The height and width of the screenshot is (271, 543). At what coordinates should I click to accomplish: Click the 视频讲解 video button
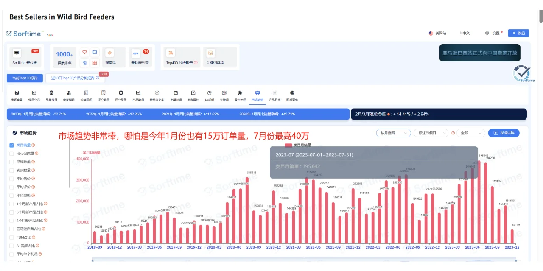pos(505,133)
